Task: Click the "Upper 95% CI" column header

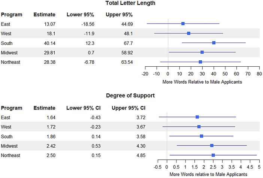Action: point(129,108)
